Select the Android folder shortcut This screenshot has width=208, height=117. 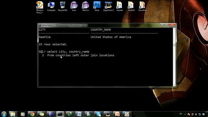point(131,6)
